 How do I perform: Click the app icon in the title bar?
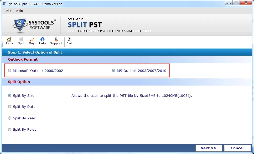point(4,4)
